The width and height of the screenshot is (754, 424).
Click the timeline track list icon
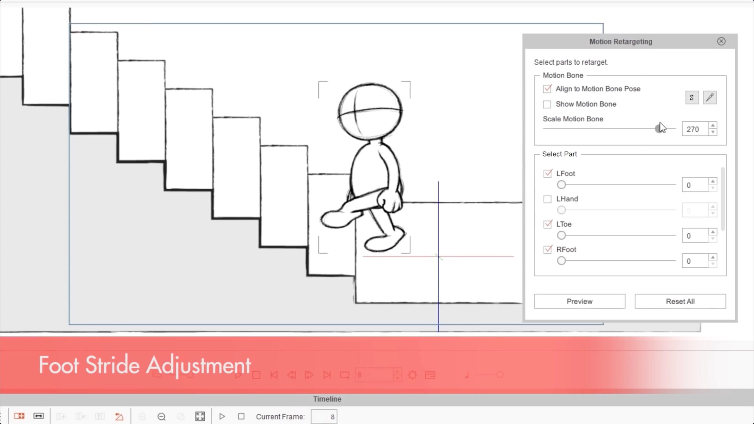click(x=19, y=416)
